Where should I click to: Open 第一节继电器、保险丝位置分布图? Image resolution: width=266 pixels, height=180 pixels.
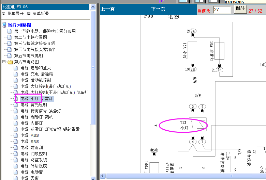(45, 31)
